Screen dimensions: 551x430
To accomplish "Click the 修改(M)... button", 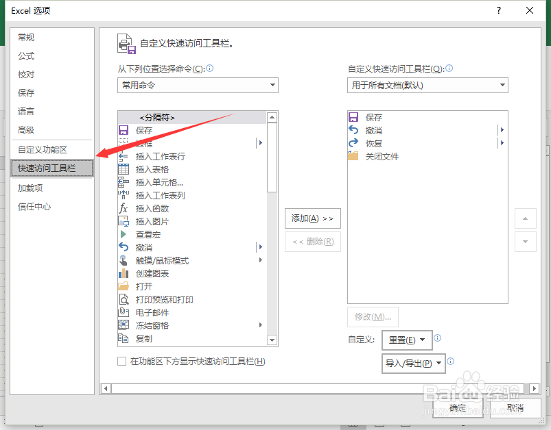I will tap(373, 317).
